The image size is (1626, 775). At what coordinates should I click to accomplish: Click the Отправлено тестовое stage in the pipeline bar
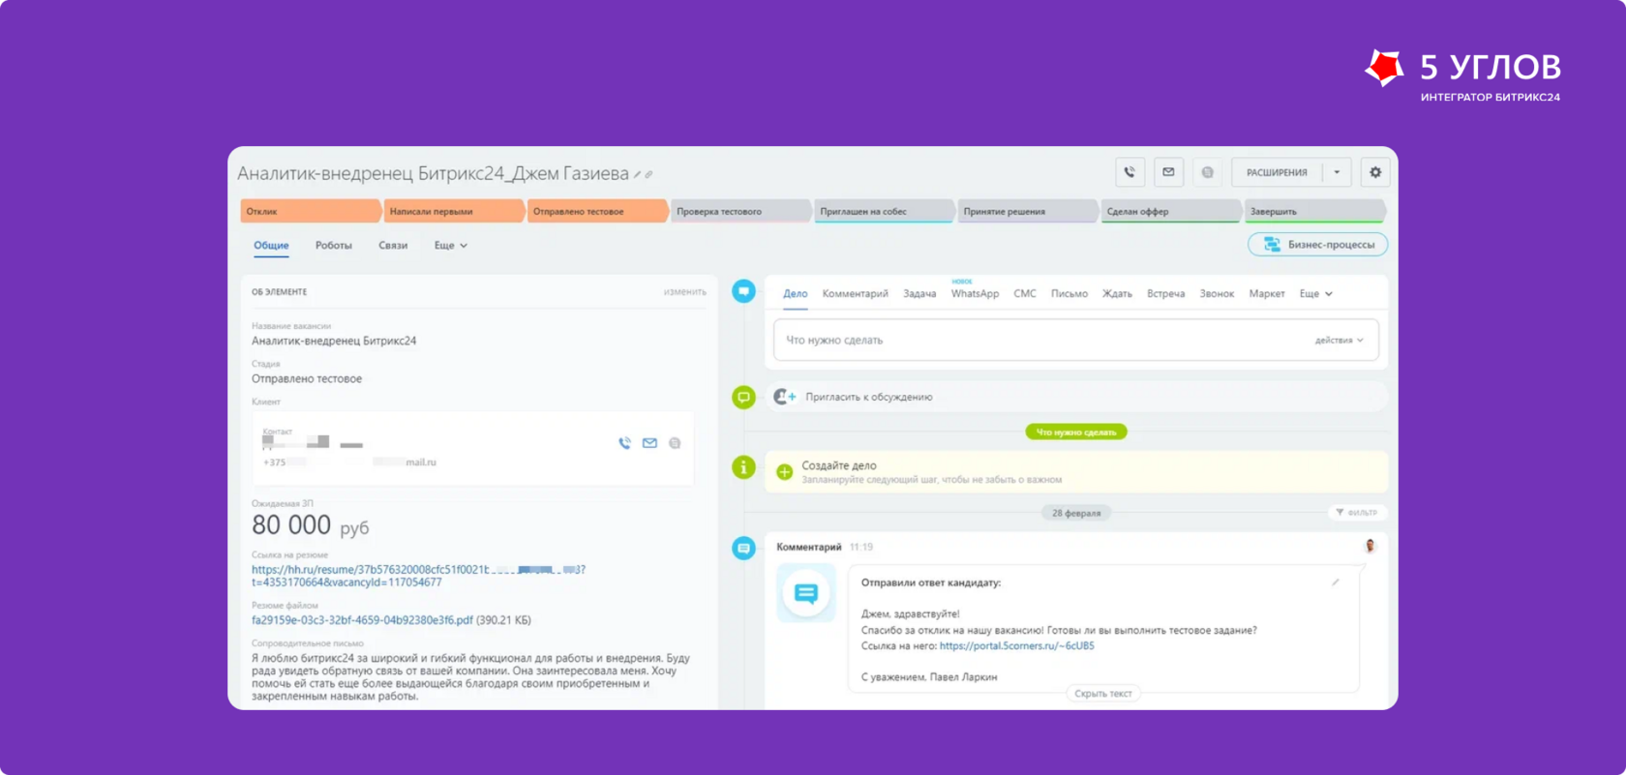pyautogui.click(x=596, y=211)
